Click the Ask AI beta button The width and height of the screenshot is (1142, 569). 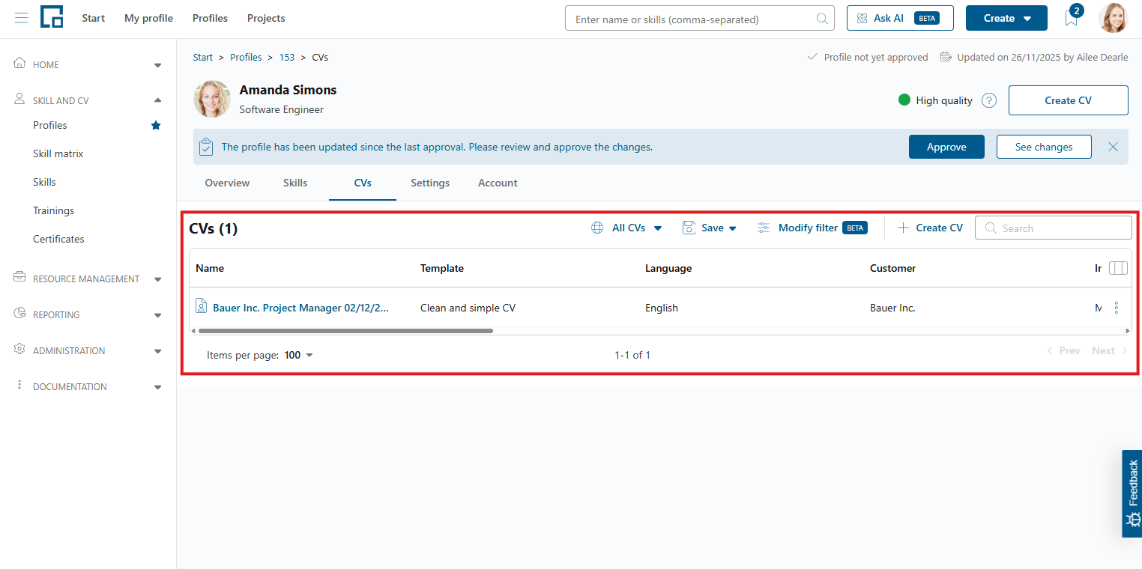tap(900, 18)
